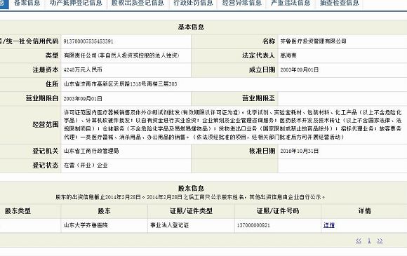407x256 pixels.
Task: Click the 股东类型 column header
Action: [18, 211]
